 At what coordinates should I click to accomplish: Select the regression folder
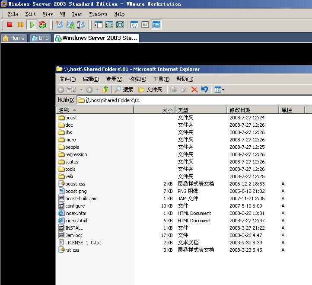[73, 154]
